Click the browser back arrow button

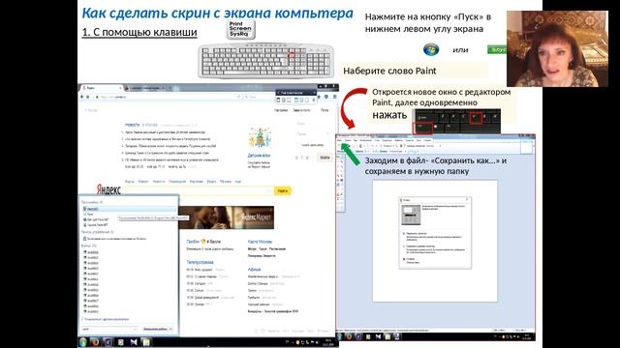[x=82, y=97]
